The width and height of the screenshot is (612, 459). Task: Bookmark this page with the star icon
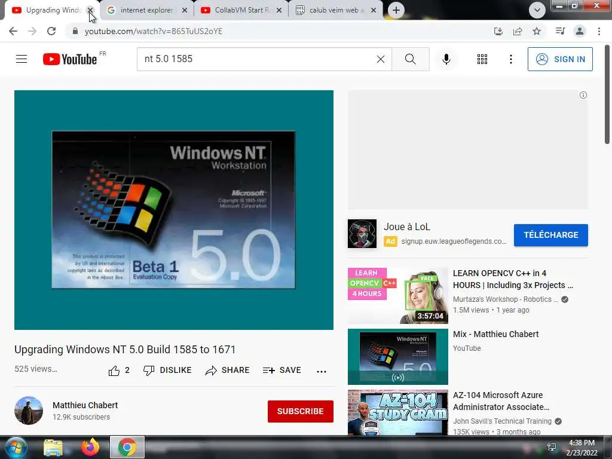[537, 31]
